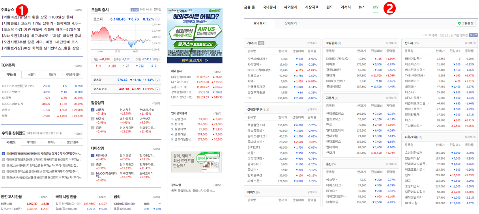The image size is (479, 214).
Task: Select the 브릭스 fund tab
Action: [52, 142]
